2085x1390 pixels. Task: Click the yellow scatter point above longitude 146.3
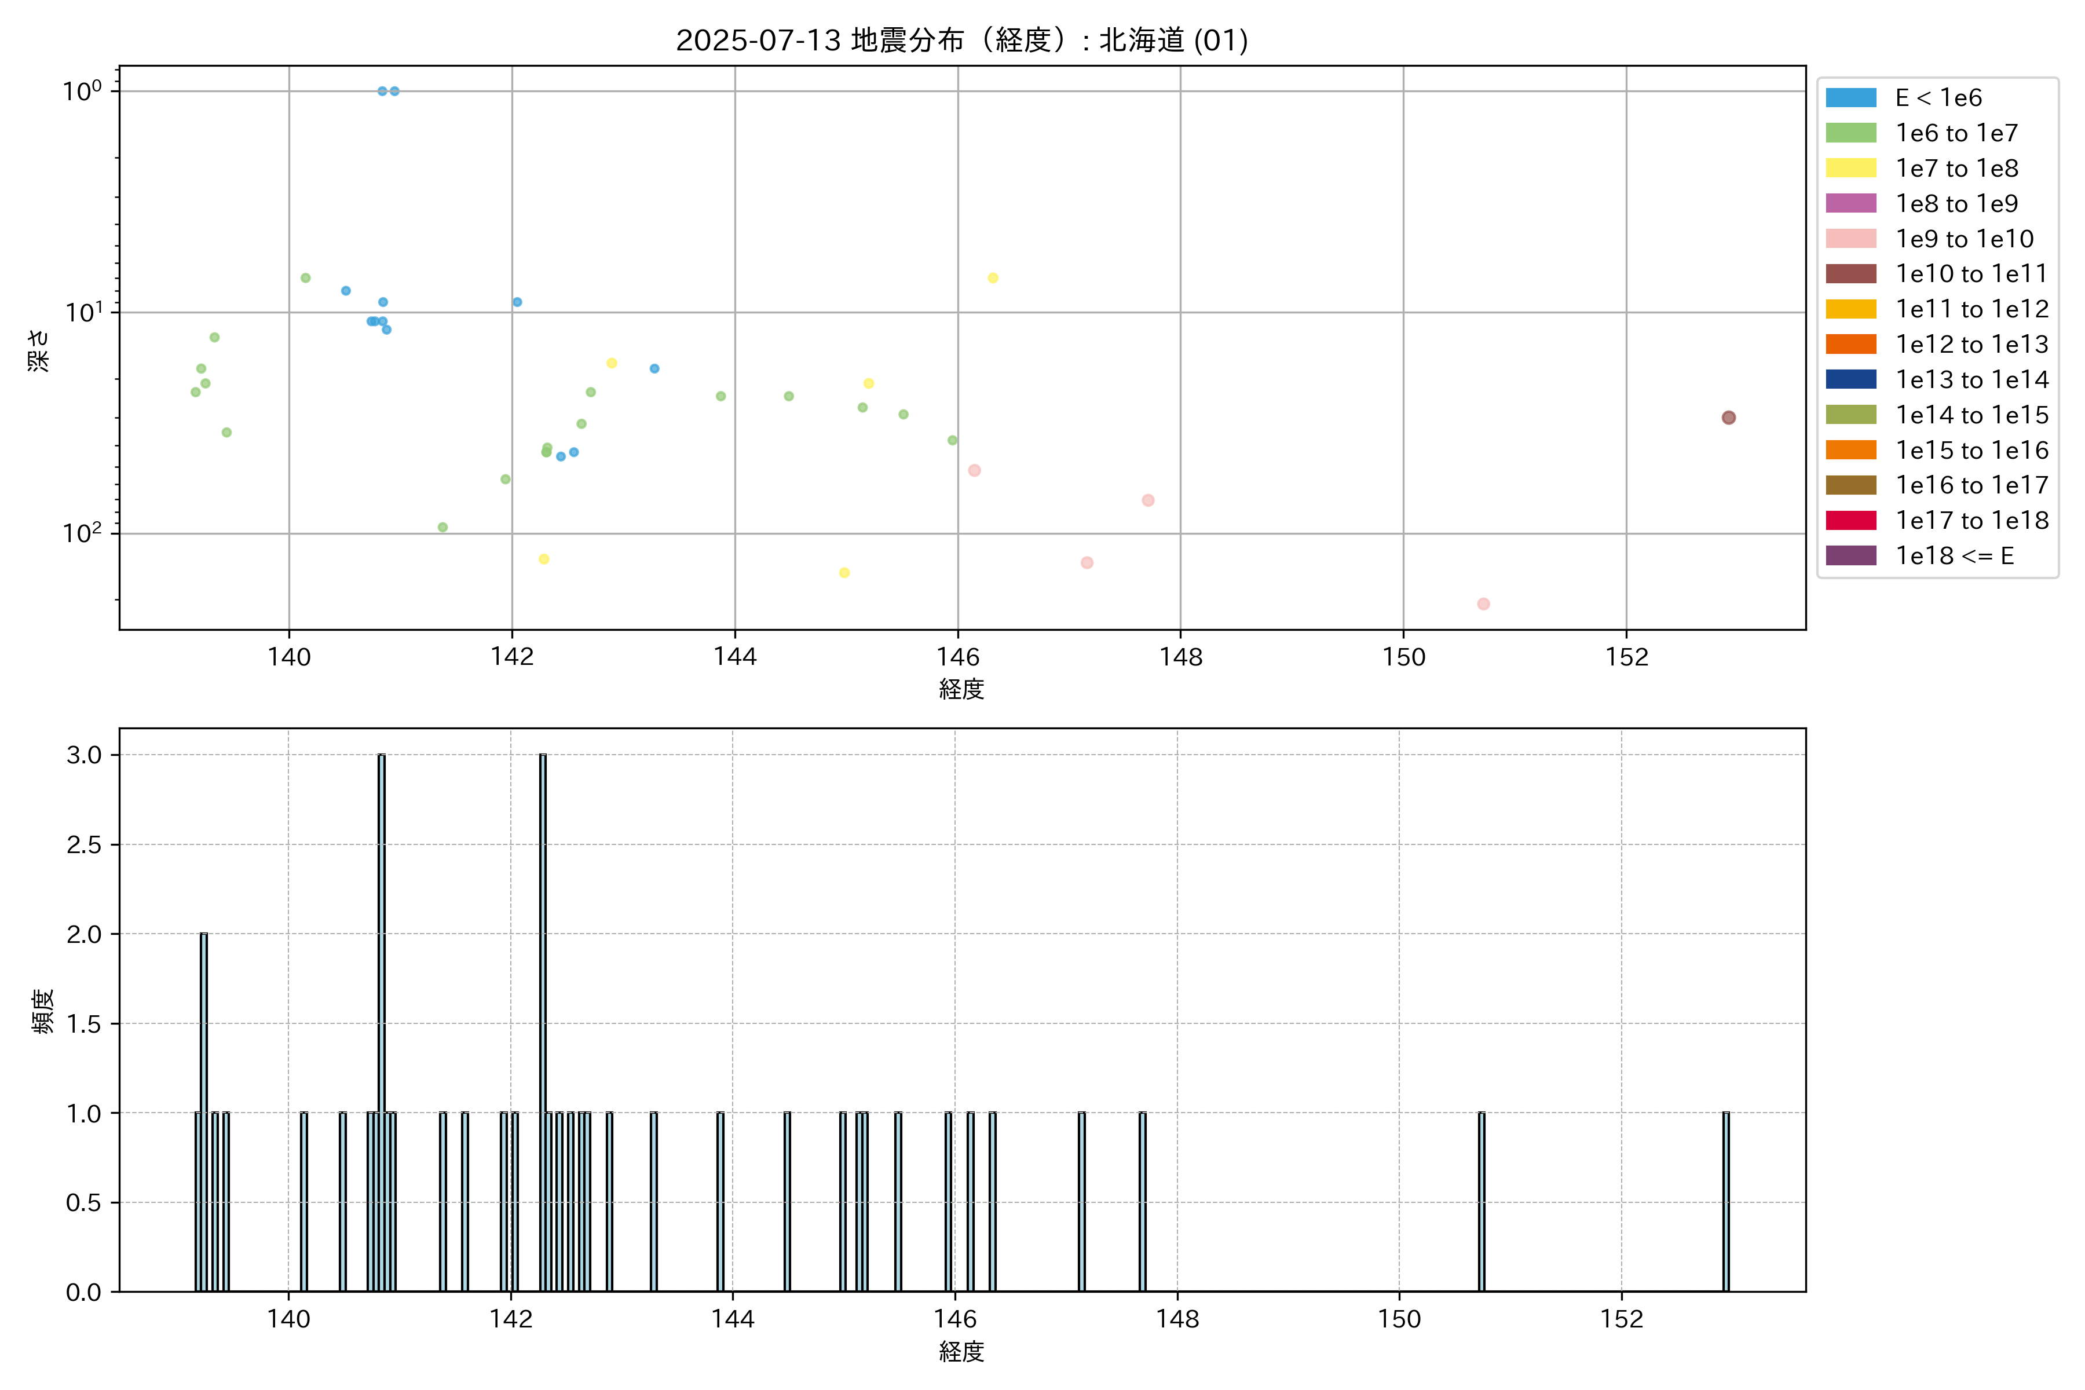click(x=993, y=279)
